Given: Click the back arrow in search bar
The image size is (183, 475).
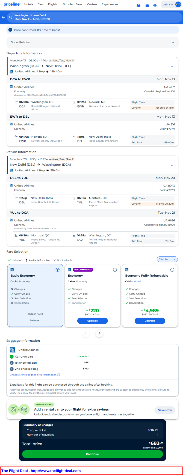Looking at the screenshot, I should coord(3,17).
